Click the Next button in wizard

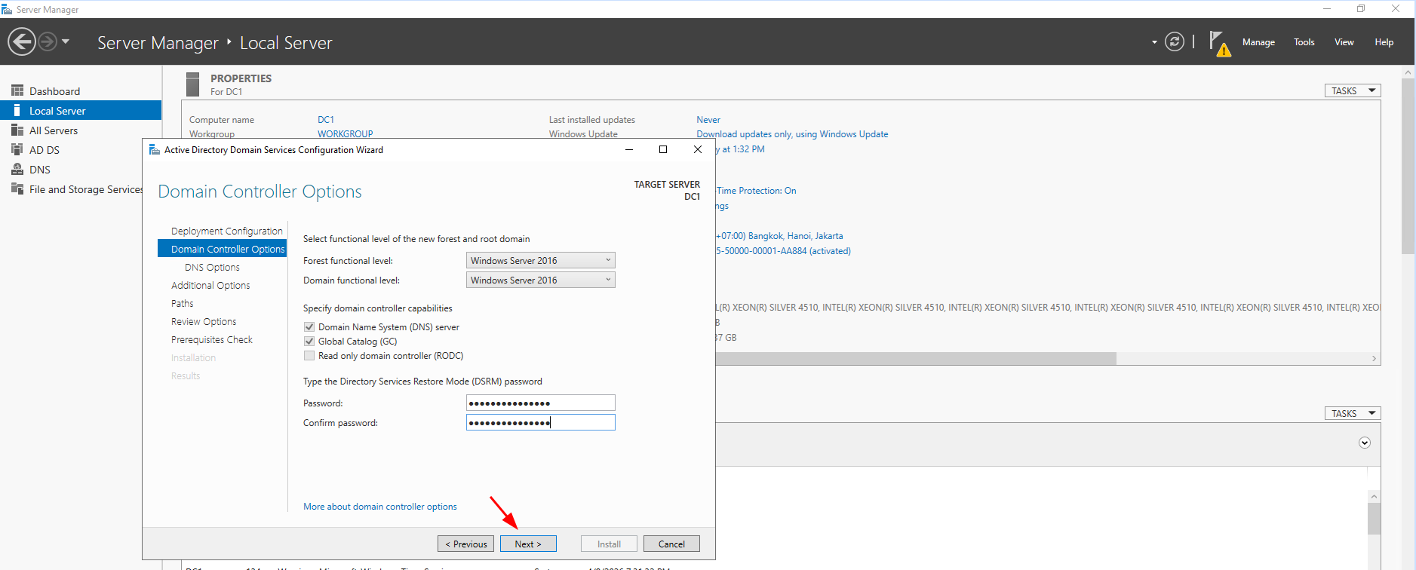(x=528, y=544)
